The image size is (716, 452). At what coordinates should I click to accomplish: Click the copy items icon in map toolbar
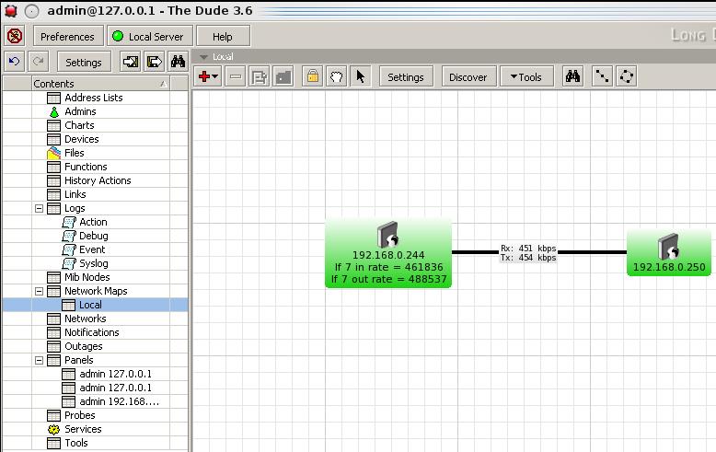[x=259, y=76]
